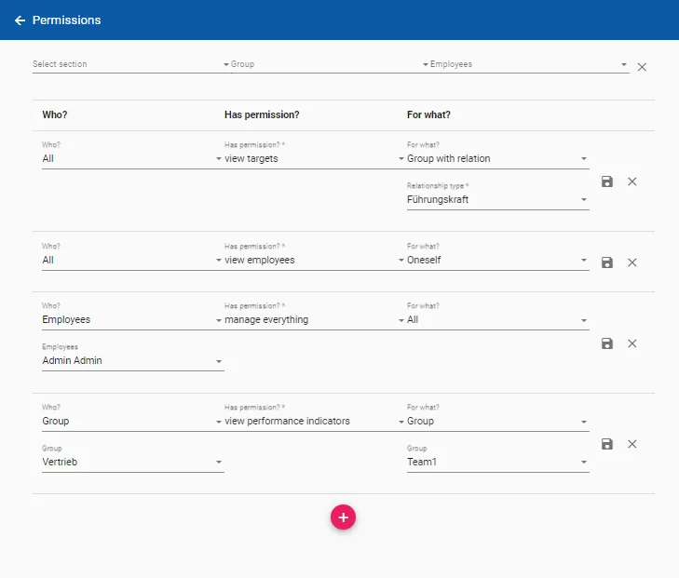The image size is (679, 578).
Task: Open the Employees filter dropdown at top
Action: tap(529, 64)
